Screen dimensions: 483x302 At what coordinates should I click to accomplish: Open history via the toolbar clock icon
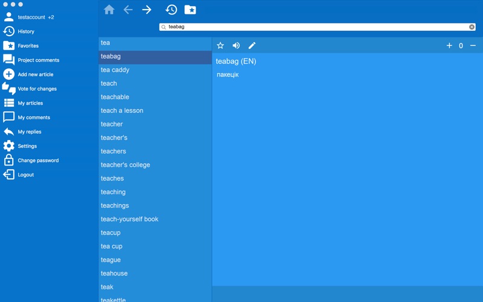(x=171, y=10)
